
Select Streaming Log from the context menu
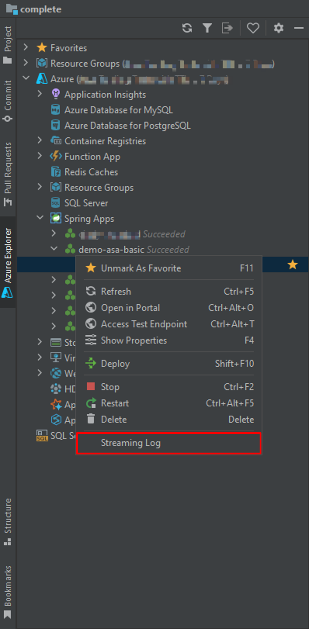pos(131,443)
